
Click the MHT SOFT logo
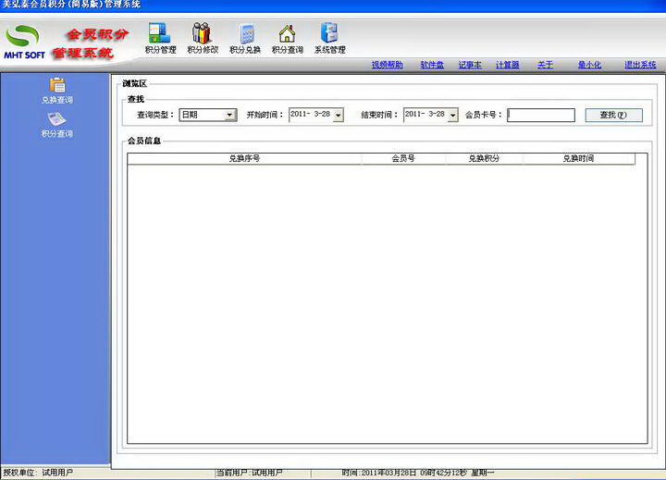click(24, 42)
